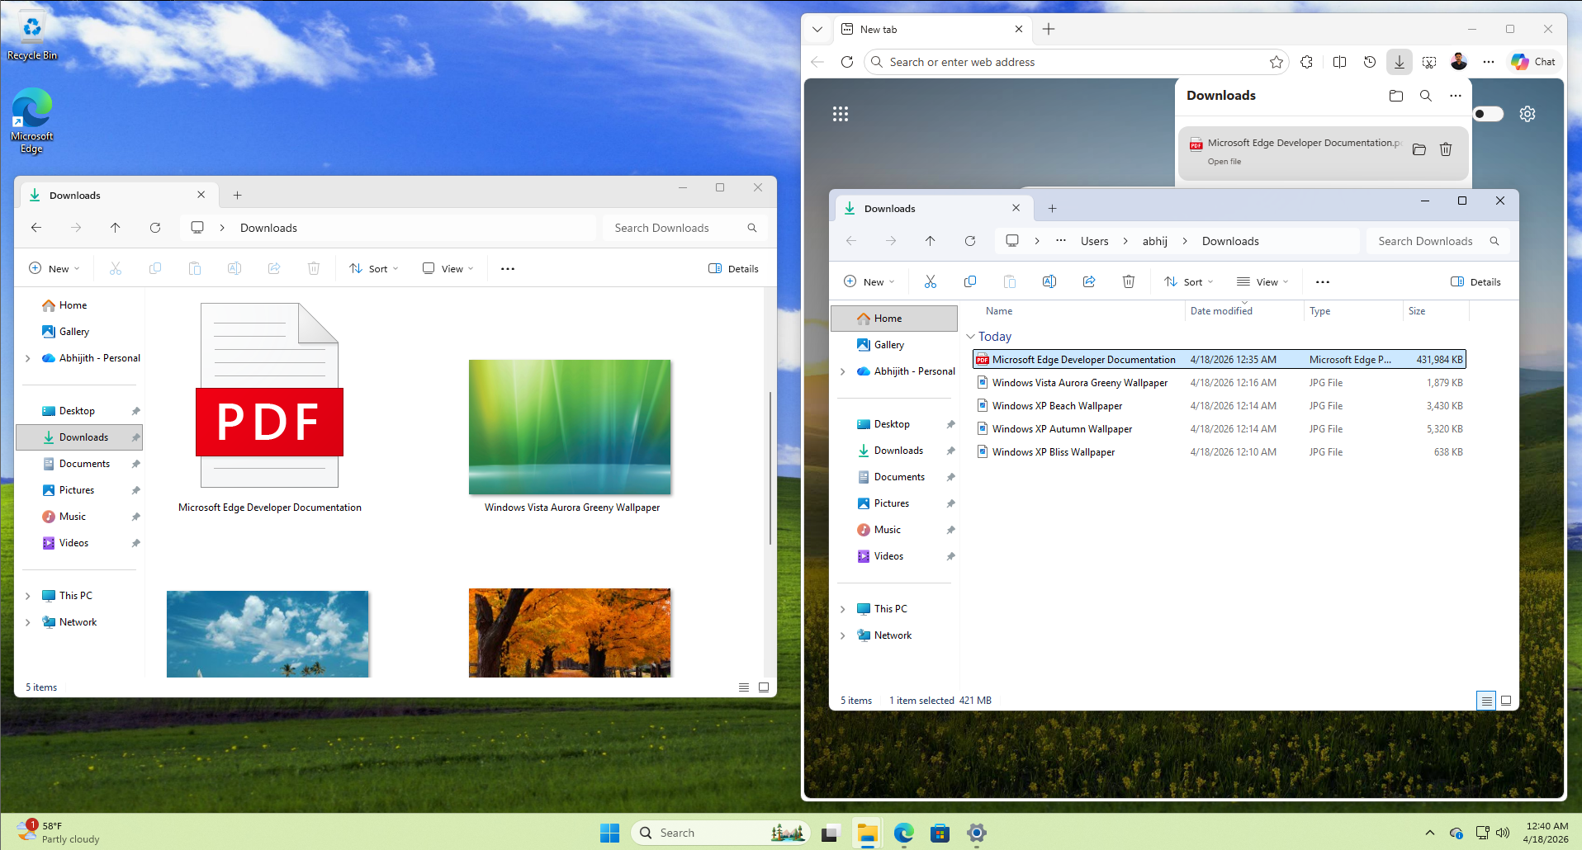1582x850 pixels.
Task: Click Open file for the downloaded PDF
Action: 1224,161
